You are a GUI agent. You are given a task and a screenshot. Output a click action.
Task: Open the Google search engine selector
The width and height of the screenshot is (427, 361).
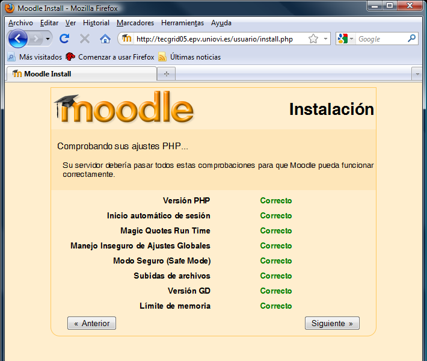(x=345, y=39)
